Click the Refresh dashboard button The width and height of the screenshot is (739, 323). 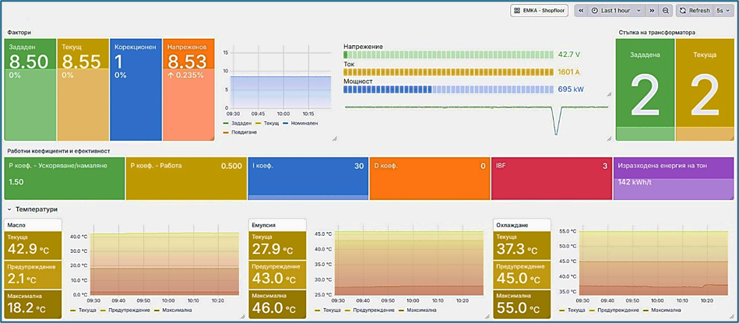695,10
